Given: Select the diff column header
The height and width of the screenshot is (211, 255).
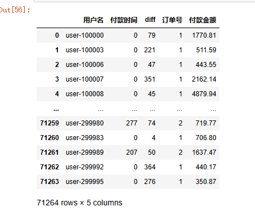Looking at the screenshot, I should 150,20.
